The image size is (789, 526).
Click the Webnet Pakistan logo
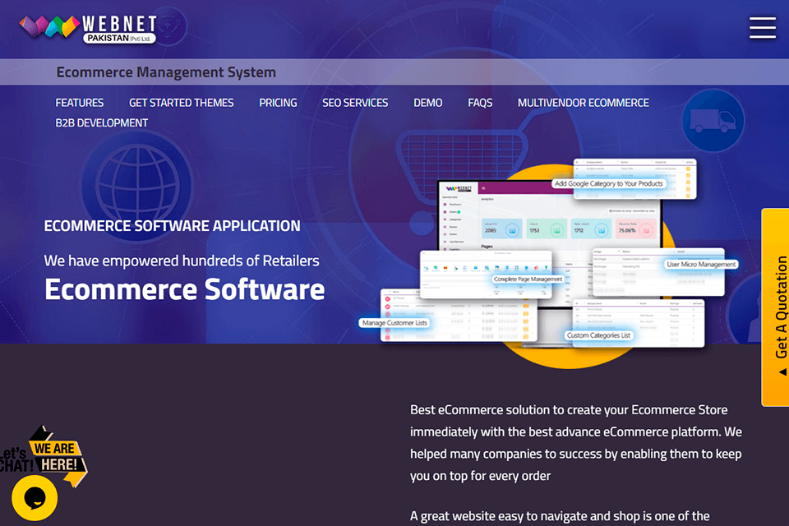(x=88, y=29)
